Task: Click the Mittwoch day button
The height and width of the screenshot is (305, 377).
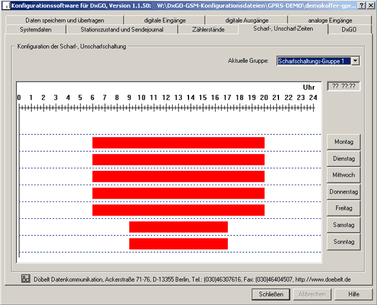Action: click(x=343, y=175)
